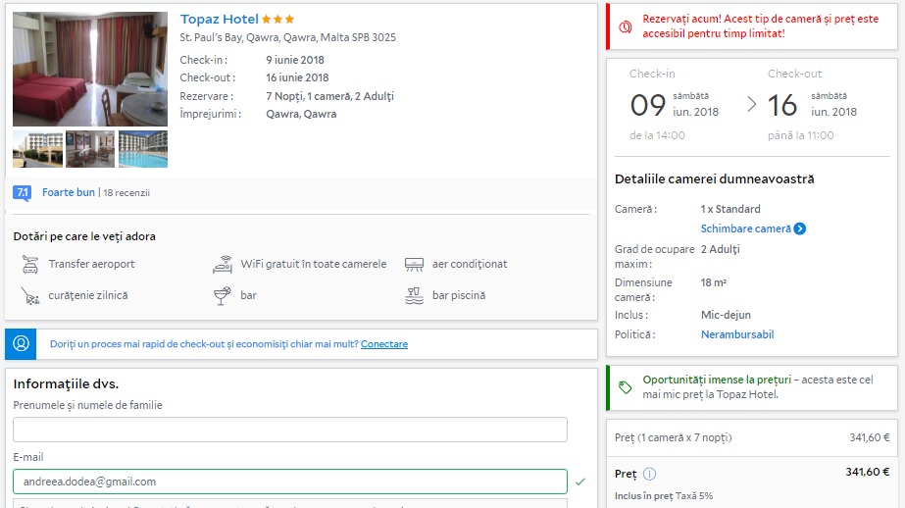Click the 7.1 review score badge

point(22,193)
